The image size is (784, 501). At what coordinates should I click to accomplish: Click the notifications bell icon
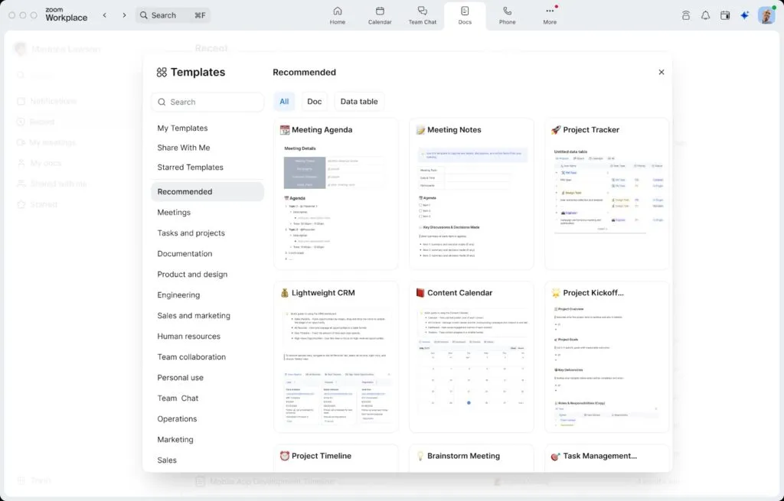(x=705, y=15)
